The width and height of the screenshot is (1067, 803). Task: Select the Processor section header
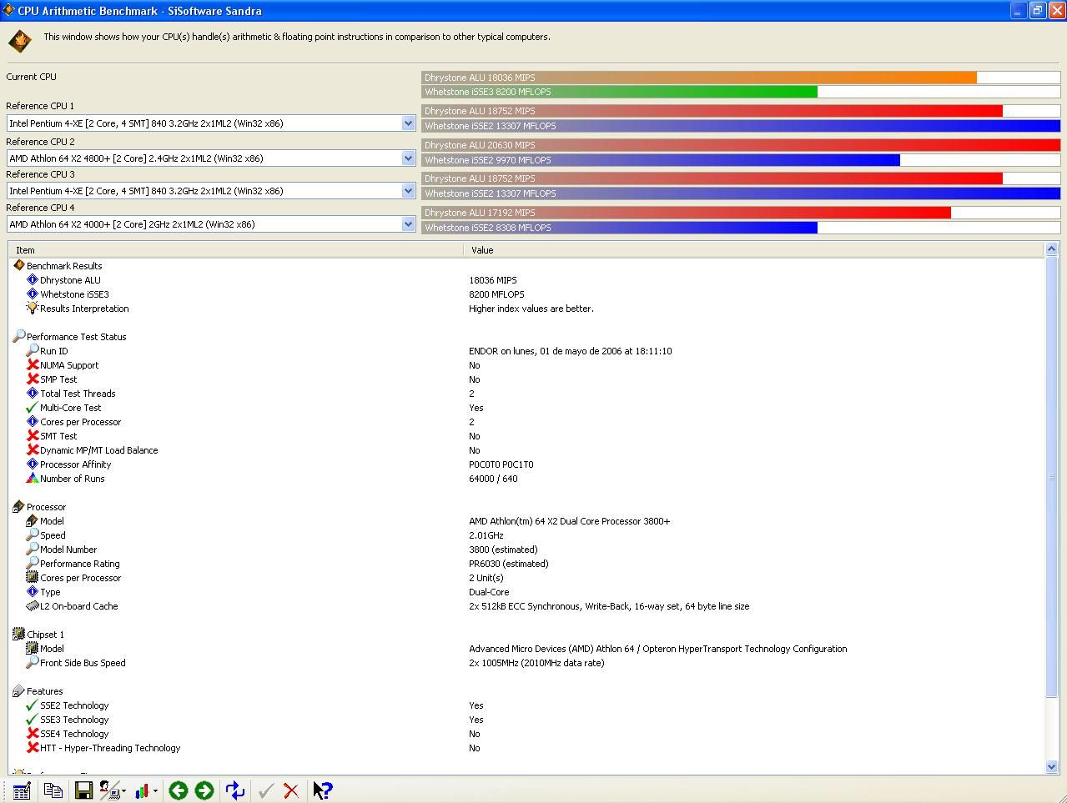(46, 507)
